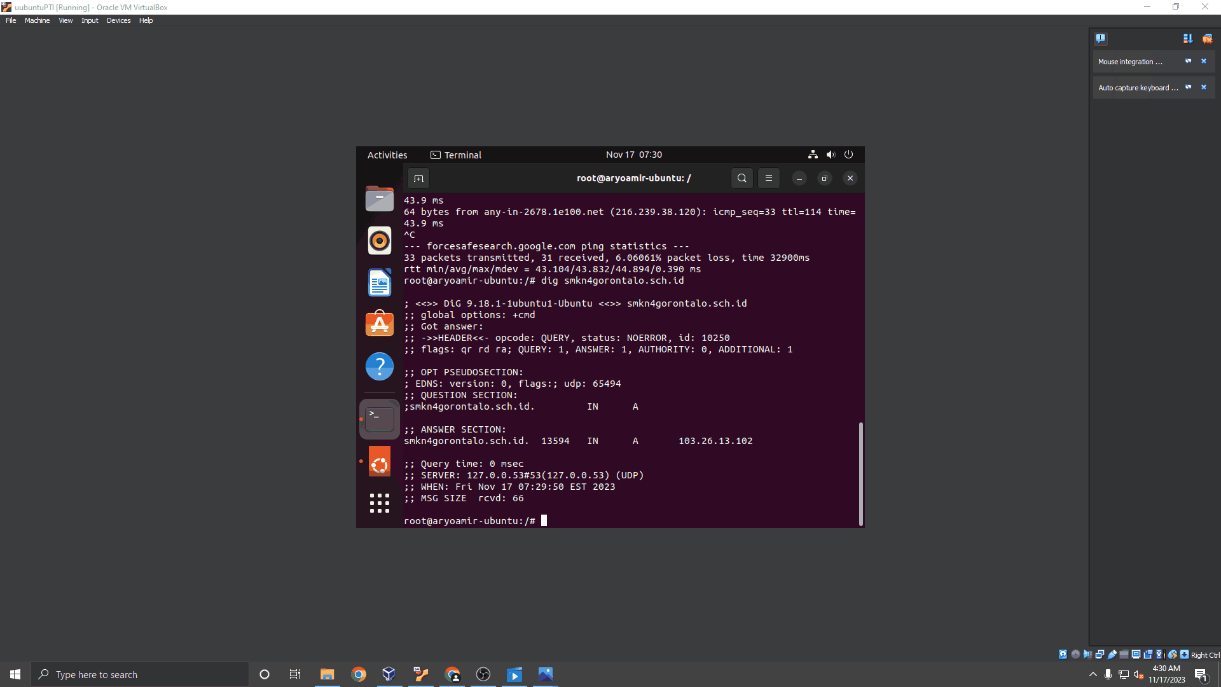Disable Auto capture keyboard message from showing again

click(1188, 87)
